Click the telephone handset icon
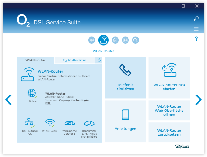 click(x=125, y=70)
